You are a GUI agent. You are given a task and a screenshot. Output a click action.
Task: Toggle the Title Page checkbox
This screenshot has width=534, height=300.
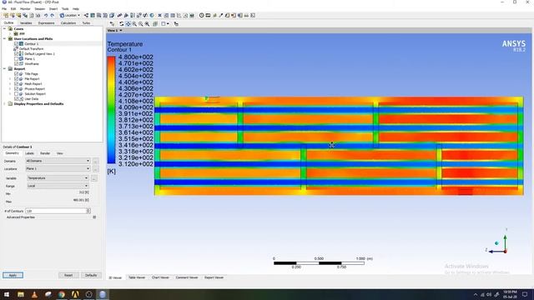point(16,74)
